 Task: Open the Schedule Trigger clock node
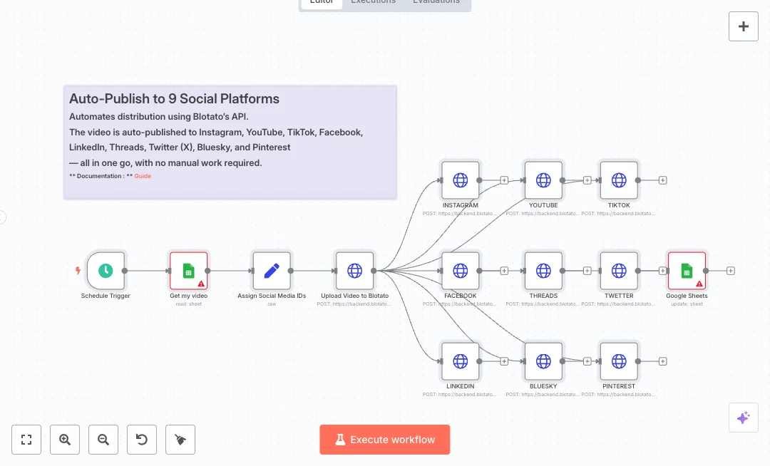point(106,271)
